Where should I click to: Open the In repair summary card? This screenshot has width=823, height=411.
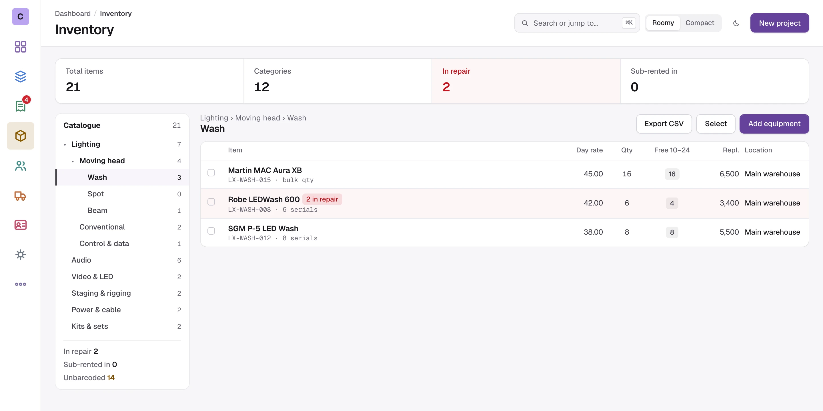click(x=526, y=81)
